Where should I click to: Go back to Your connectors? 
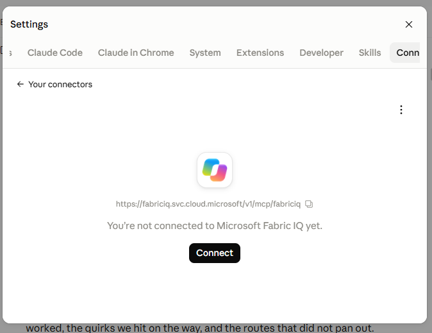point(54,84)
